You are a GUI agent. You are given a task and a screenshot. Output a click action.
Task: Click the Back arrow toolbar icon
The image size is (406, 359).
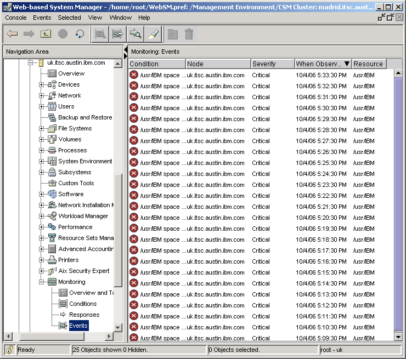pyautogui.click(x=12, y=34)
